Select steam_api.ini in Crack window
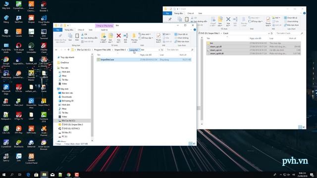The width and height of the screenshot is (317, 178). point(254,50)
